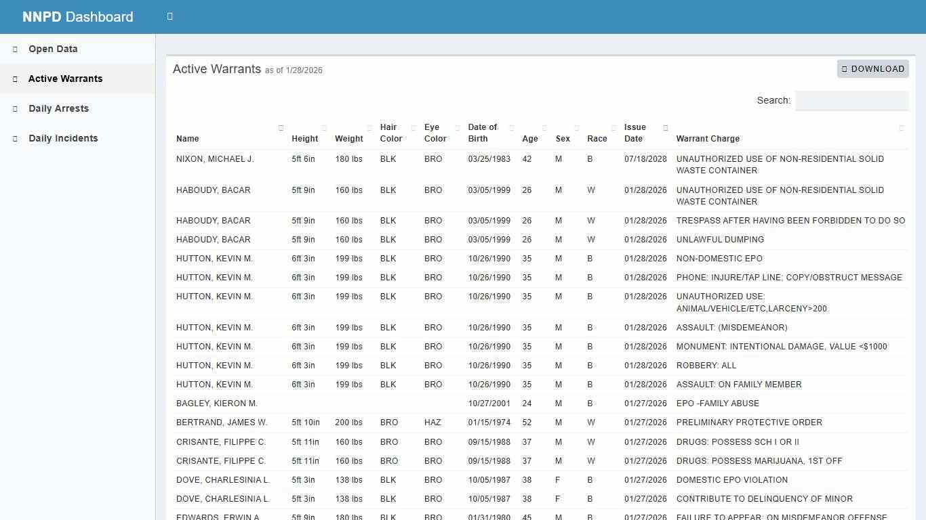Sort the table by Hair Color column
This screenshot has height=520, width=926.
[413, 127]
